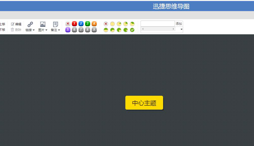Remove progress with red X circle

click(106, 24)
